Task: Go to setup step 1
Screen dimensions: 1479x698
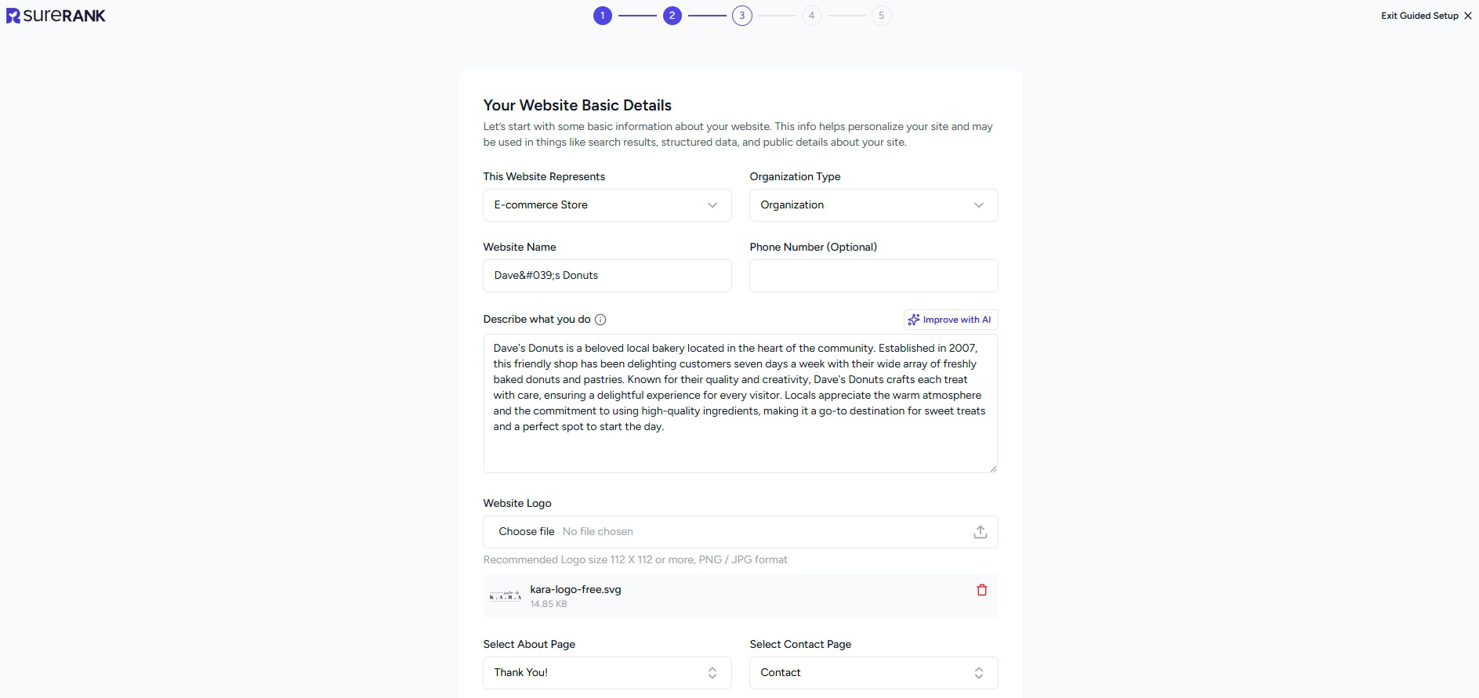Action: (602, 16)
